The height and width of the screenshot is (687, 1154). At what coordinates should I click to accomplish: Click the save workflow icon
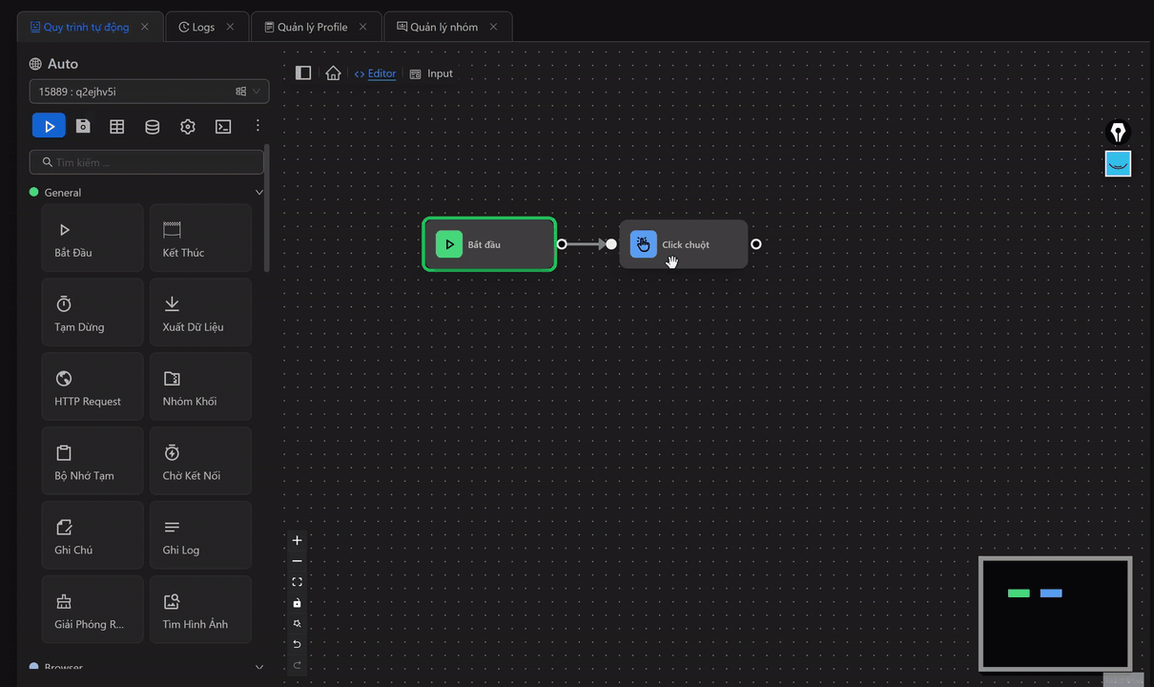[83, 126]
